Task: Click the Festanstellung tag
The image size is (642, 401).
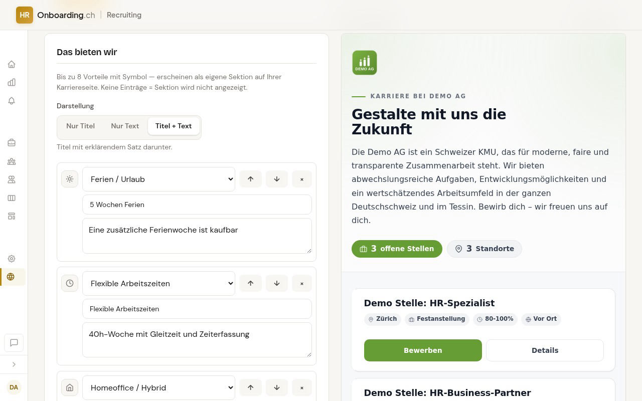Action: click(x=437, y=319)
